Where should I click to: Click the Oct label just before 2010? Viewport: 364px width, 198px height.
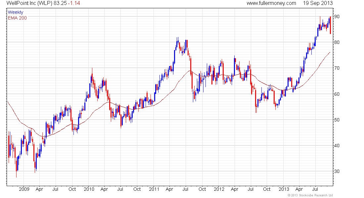pos(72,189)
